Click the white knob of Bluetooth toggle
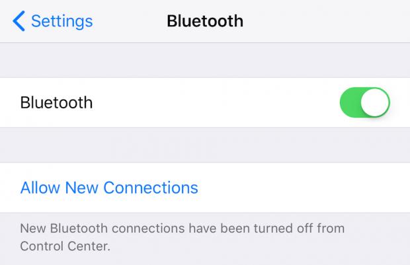 point(375,102)
